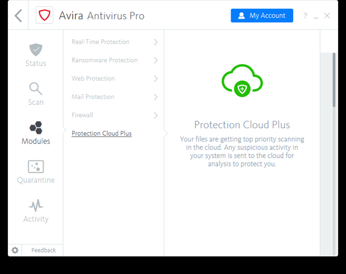346x274 pixels.
Task: Open the Quarantine box icon
Action: click(36, 166)
